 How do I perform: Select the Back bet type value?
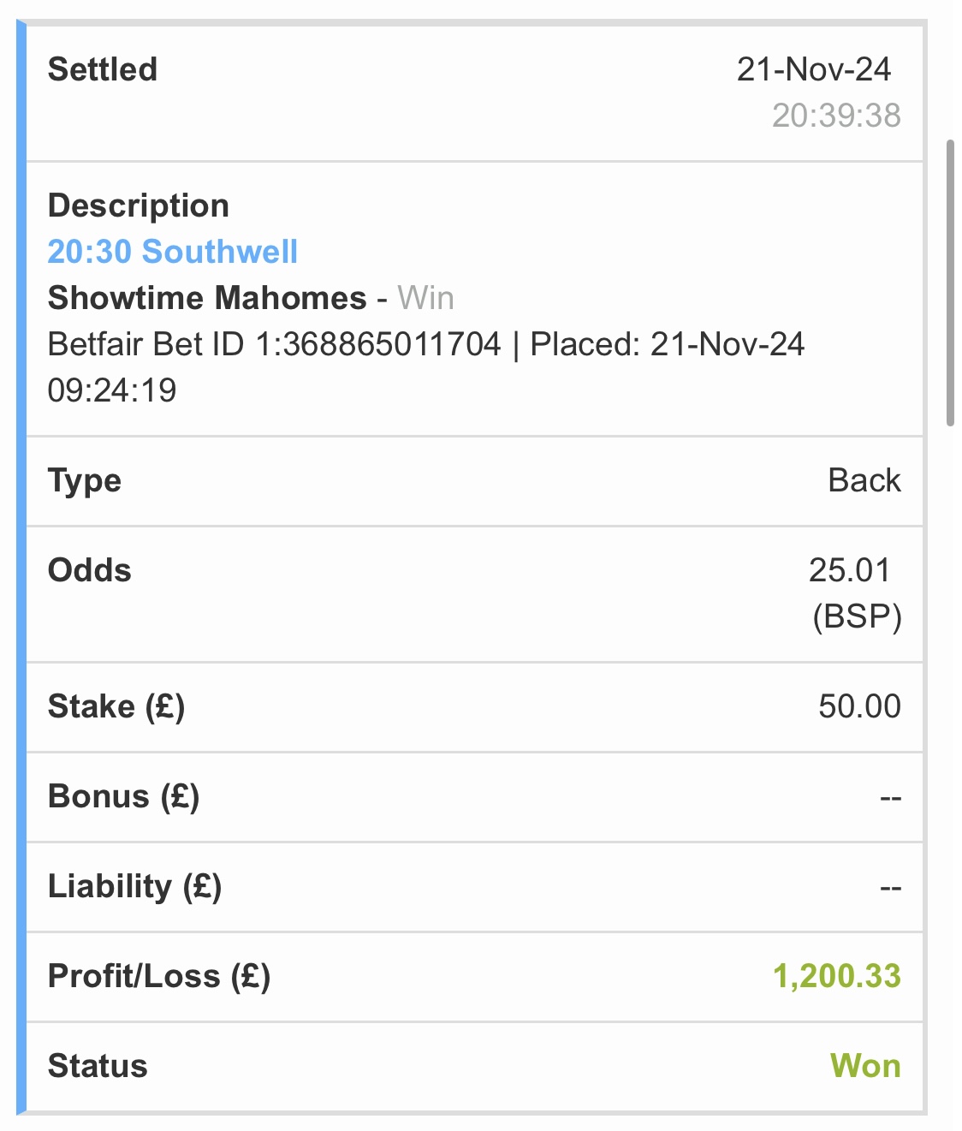(864, 481)
